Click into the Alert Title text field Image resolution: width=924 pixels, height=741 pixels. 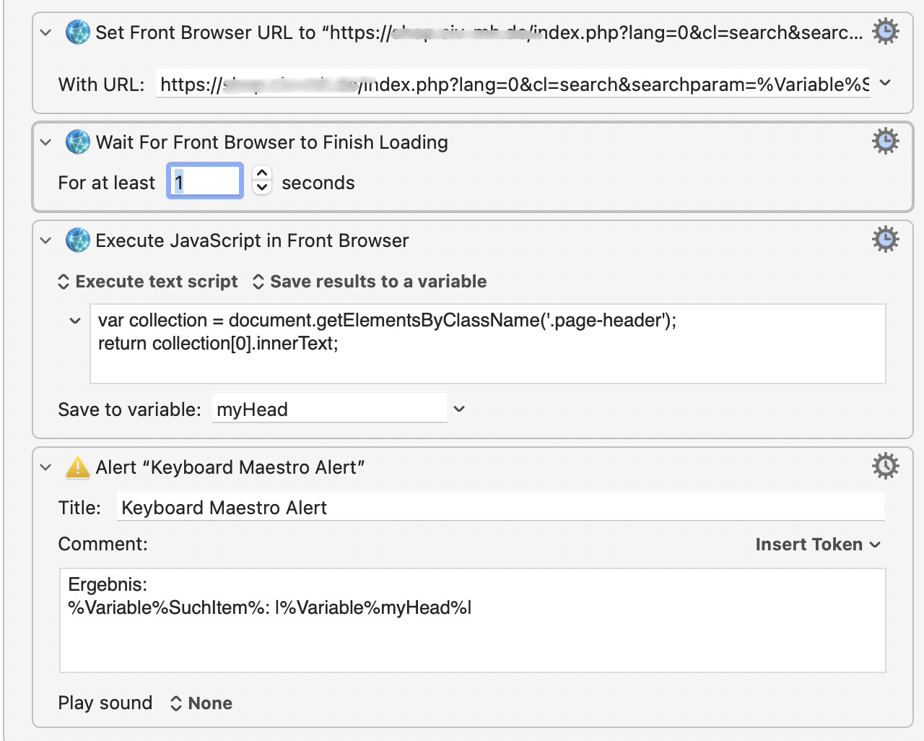[500, 508]
